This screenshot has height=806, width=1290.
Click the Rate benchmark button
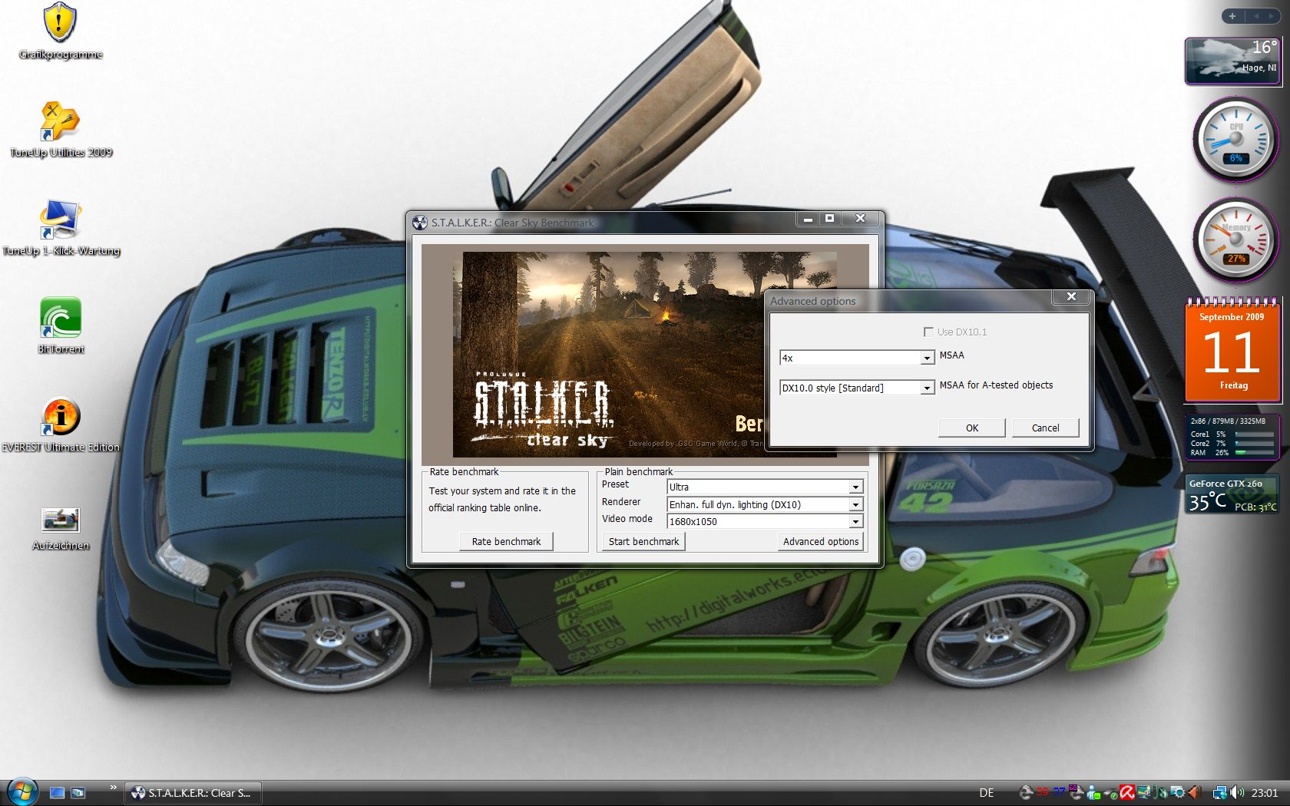(506, 541)
